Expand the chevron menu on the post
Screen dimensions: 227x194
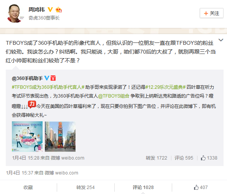[220, 40]
